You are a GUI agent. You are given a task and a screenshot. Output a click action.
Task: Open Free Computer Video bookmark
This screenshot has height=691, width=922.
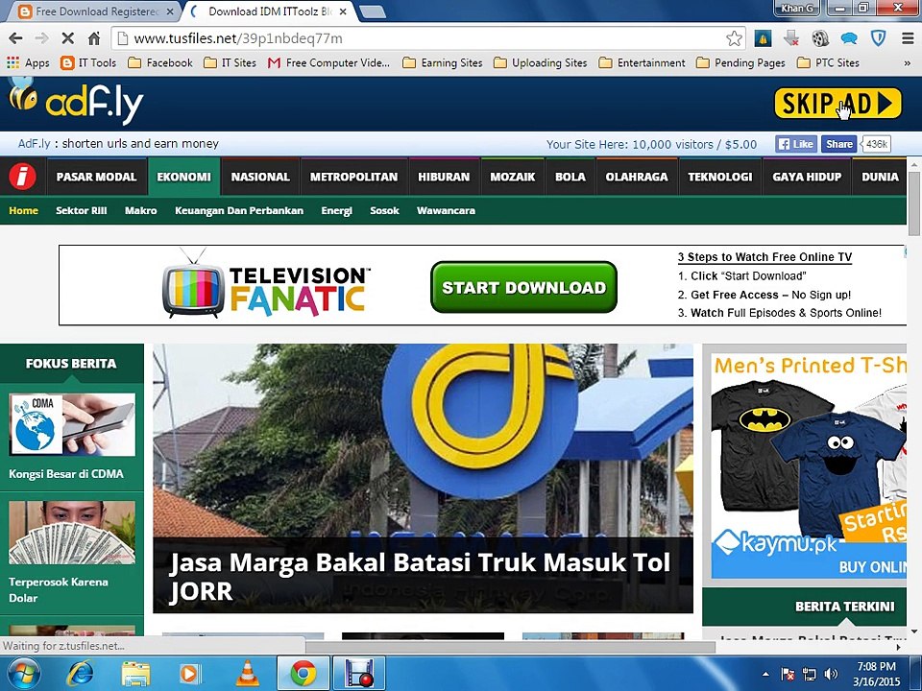pyautogui.click(x=328, y=63)
